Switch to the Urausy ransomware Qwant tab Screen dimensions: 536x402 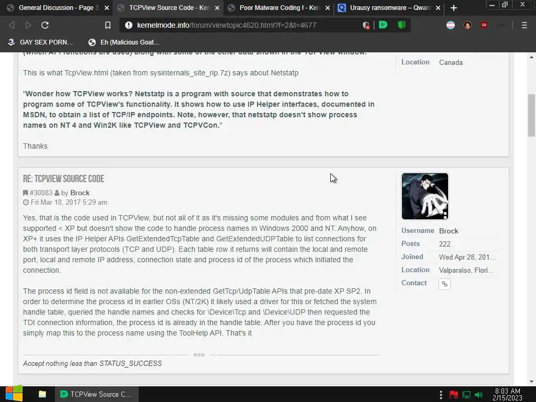pos(389,8)
